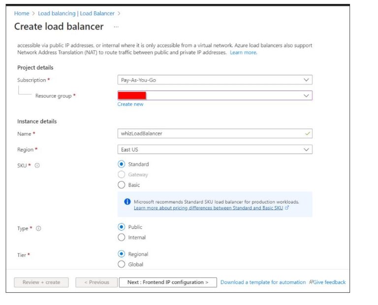
Task: Select the Public type radio button
Action: 122,227
